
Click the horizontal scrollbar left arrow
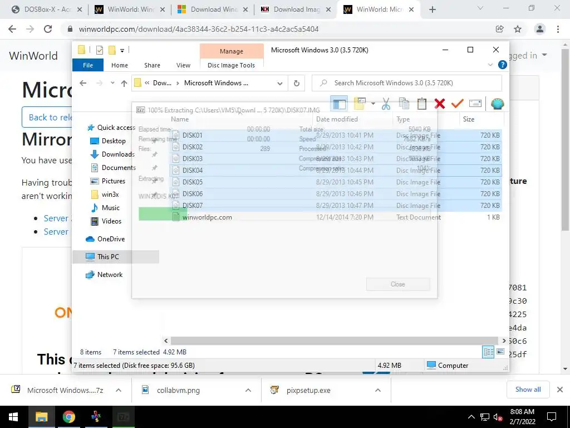[166, 341]
